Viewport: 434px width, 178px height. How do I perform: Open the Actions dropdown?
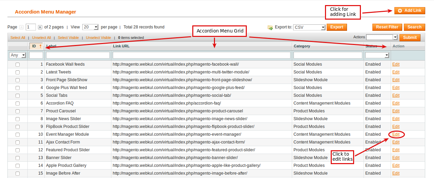click(382, 37)
